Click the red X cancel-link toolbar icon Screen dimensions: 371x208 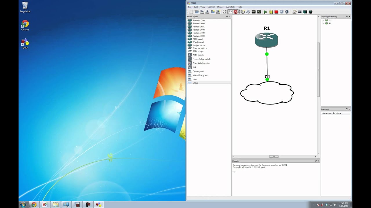[235, 12]
